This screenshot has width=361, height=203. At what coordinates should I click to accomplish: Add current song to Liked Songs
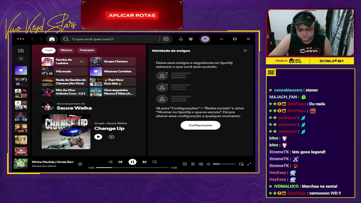(x=80, y=164)
